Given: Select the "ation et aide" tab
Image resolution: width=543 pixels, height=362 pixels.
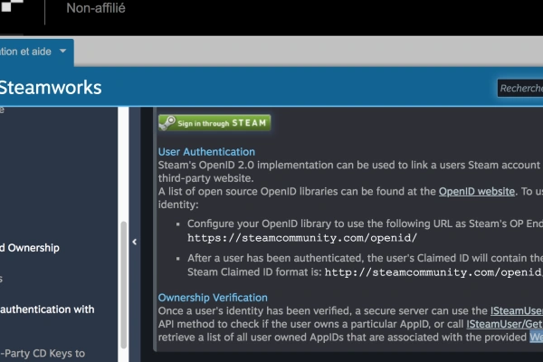Looking at the screenshot, I should [x=27, y=52].
